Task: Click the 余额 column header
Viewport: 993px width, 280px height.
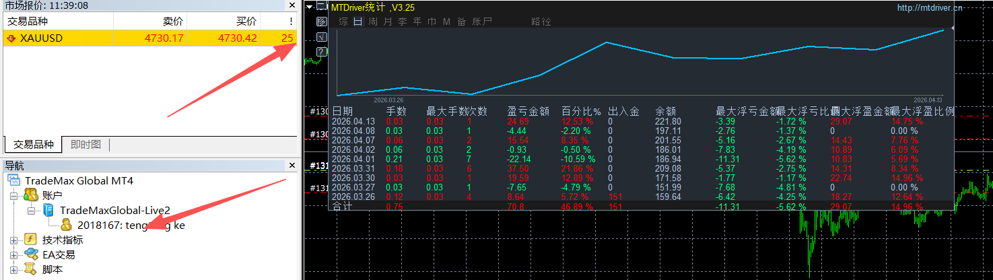Action: click(665, 111)
